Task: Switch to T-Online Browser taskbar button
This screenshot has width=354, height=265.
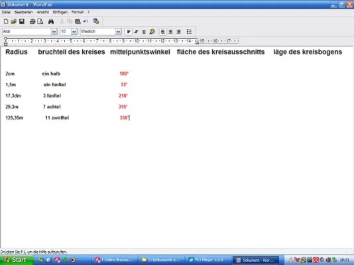Action: [115, 260]
